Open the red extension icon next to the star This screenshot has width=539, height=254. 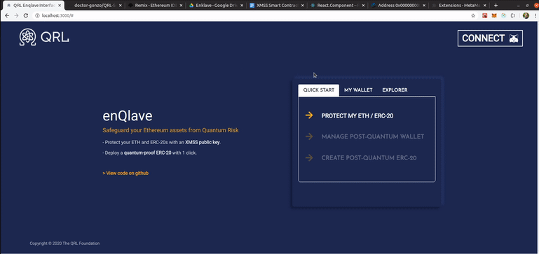pos(485,16)
